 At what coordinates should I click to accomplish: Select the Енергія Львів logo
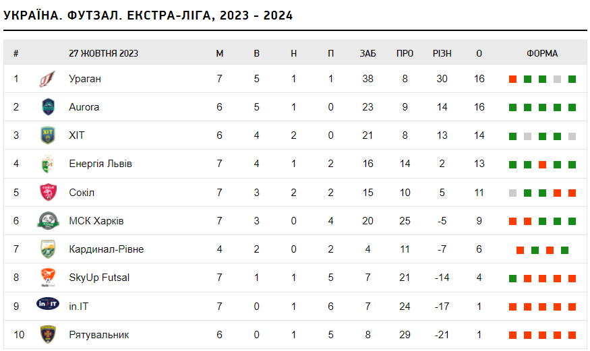[x=48, y=164]
